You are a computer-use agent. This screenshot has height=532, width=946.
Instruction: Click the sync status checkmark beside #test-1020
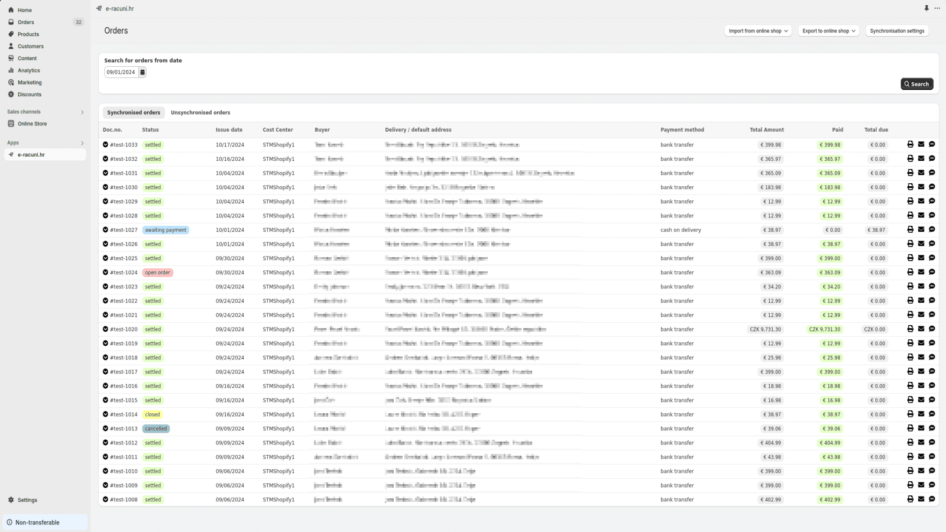pyautogui.click(x=104, y=329)
